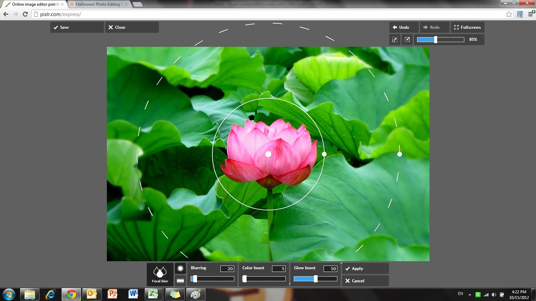Click the zoom percentage slider
Screen dimensions: 536x301
pyautogui.click(x=440, y=39)
